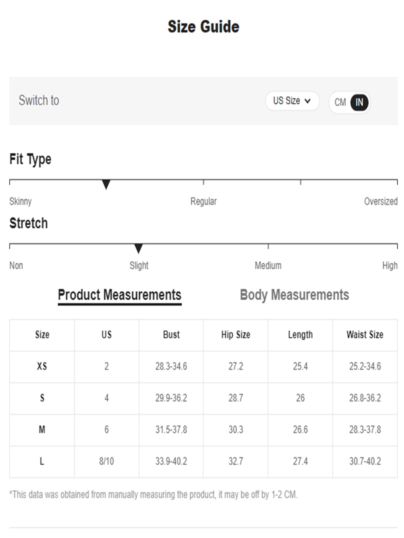Click the XS size row label

coord(42,366)
